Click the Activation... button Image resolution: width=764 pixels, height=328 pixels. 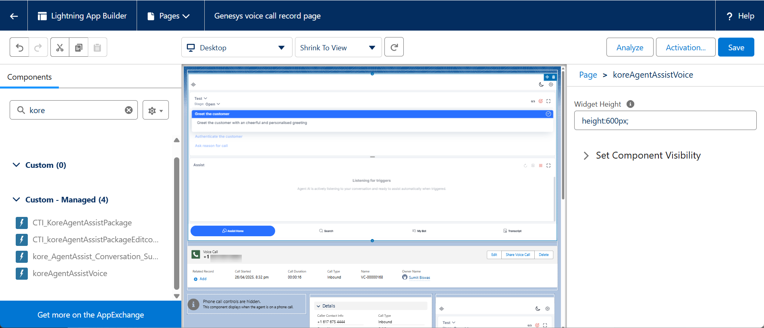(x=685, y=47)
